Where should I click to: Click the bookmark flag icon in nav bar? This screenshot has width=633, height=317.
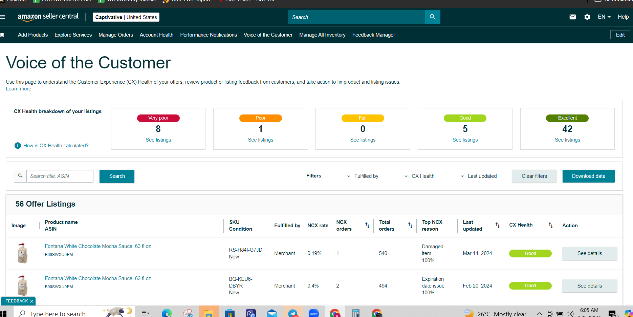click(2, 35)
